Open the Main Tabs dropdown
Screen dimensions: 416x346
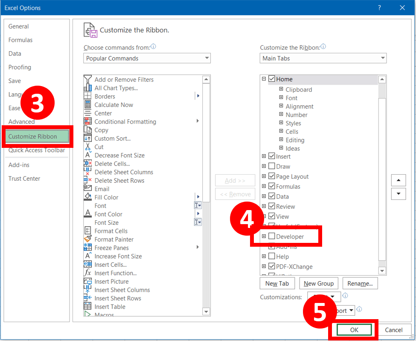323,58
